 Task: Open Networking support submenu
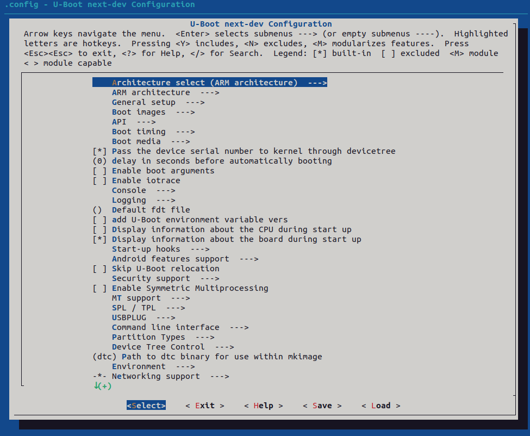161,377
